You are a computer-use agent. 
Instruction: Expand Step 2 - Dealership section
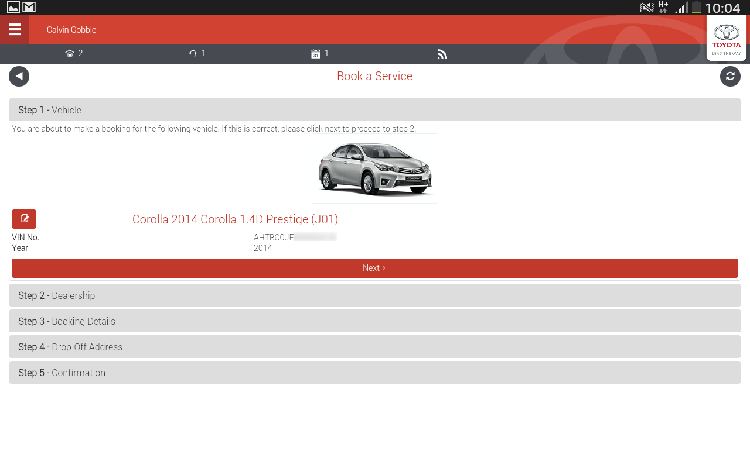(375, 295)
